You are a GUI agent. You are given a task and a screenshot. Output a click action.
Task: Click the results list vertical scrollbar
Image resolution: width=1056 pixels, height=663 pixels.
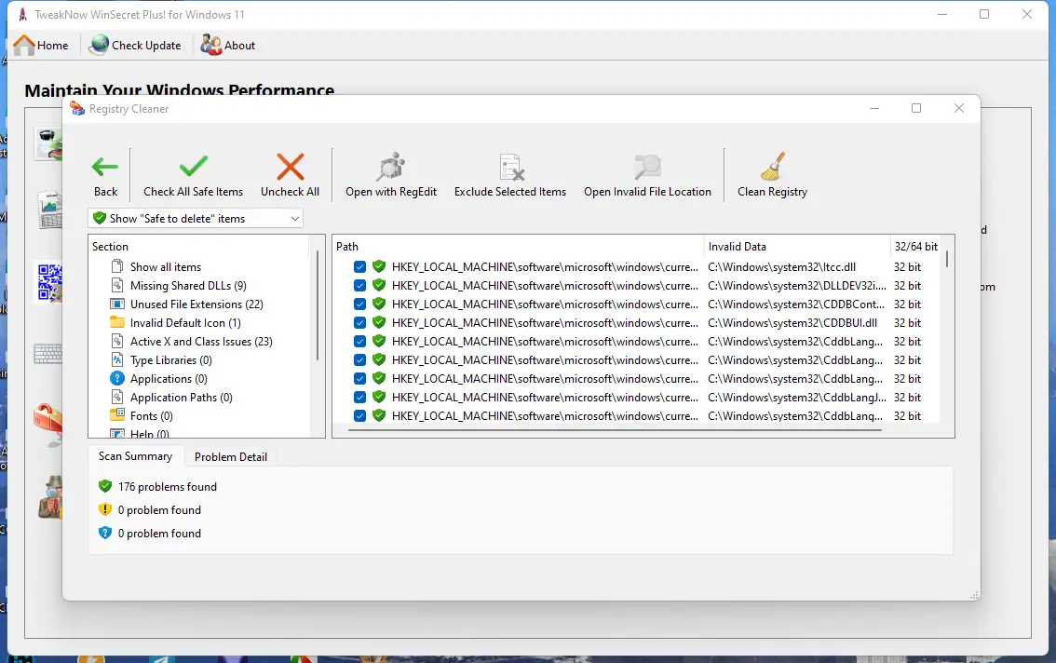947,260
